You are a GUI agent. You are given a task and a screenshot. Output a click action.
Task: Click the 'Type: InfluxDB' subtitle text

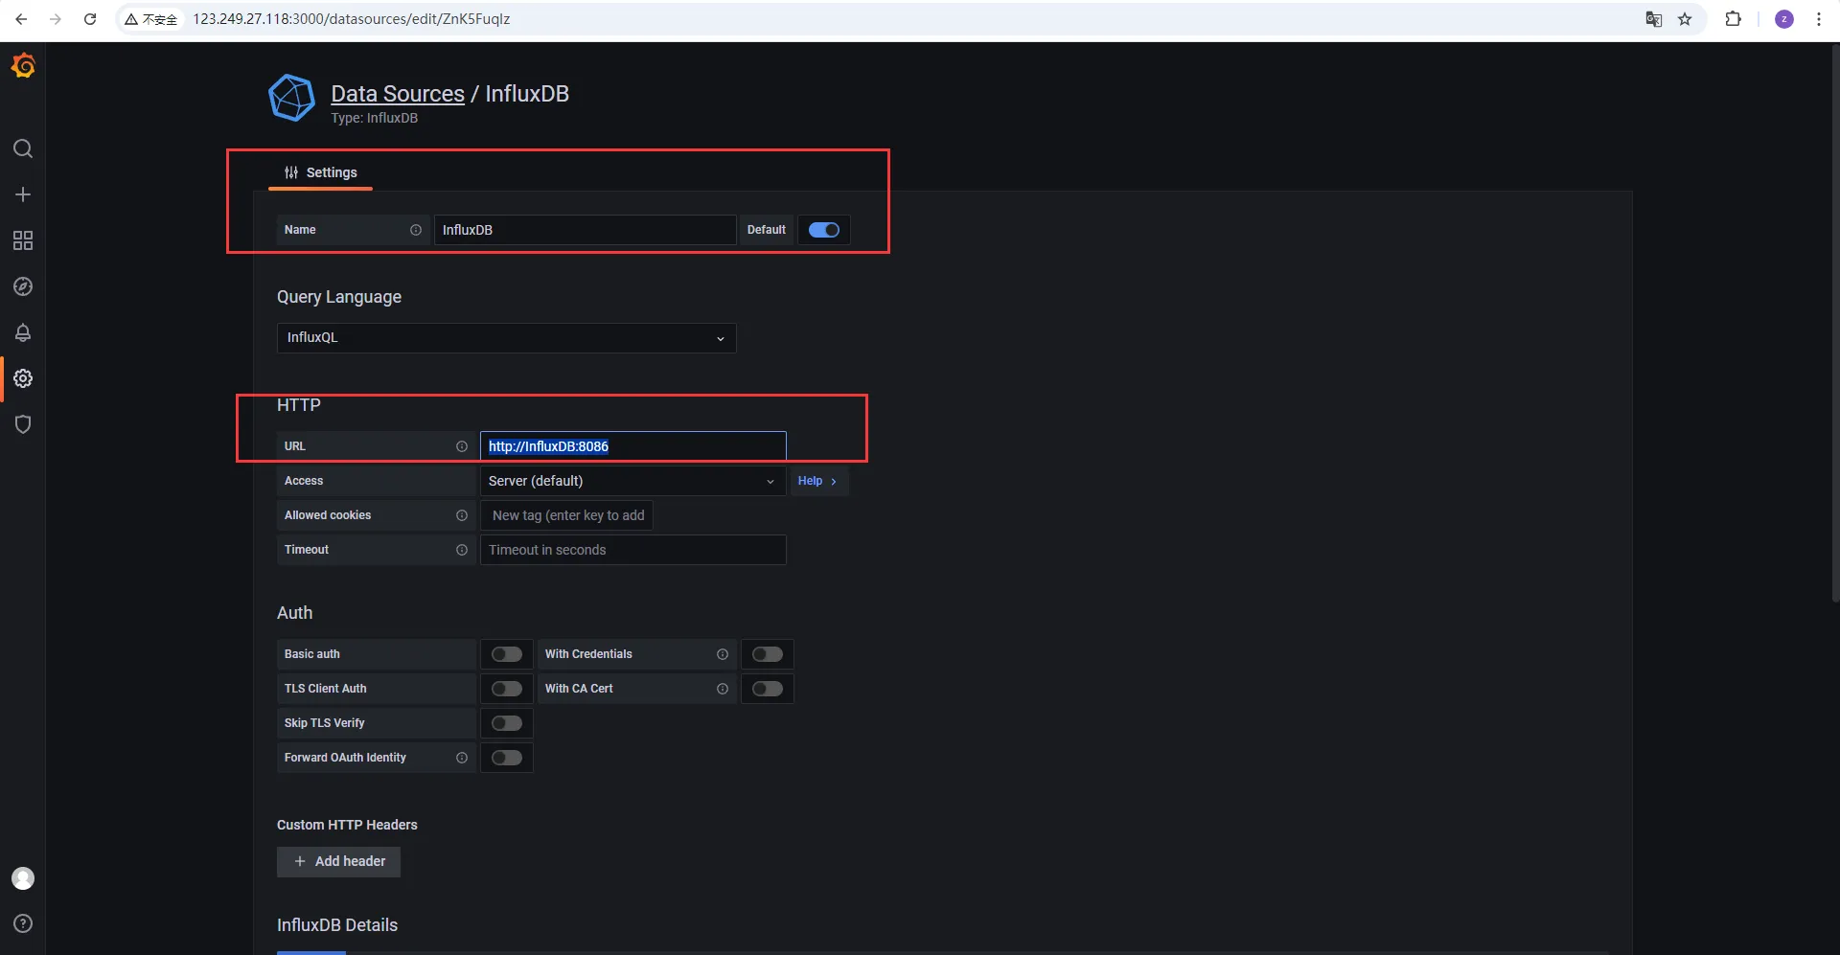click(375, 119)
